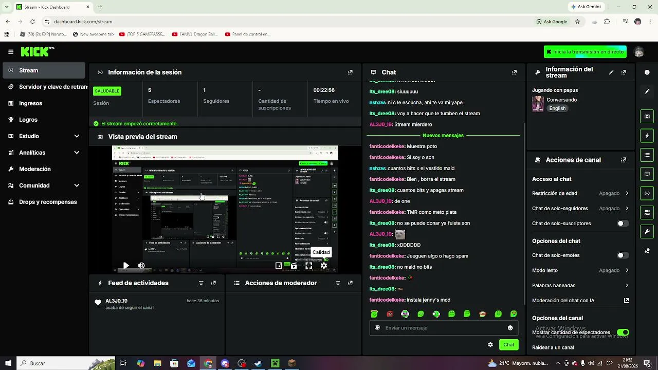The width and height of the screenshot is (658, 370).
Task: Pop out the Acciones de canal panel
Action: tap(624, 160)
